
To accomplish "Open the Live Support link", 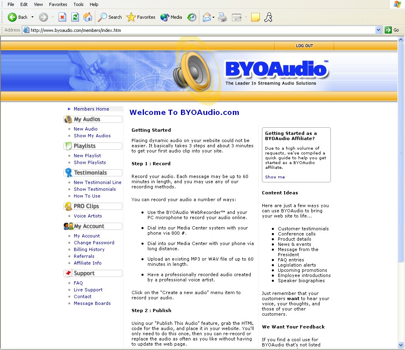I will 88,289.
